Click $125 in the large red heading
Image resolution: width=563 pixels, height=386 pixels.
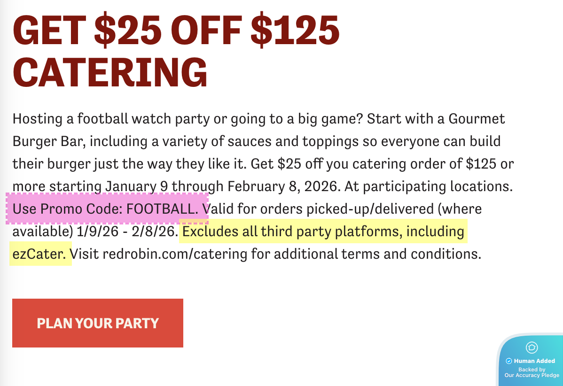tap(295, 29)
